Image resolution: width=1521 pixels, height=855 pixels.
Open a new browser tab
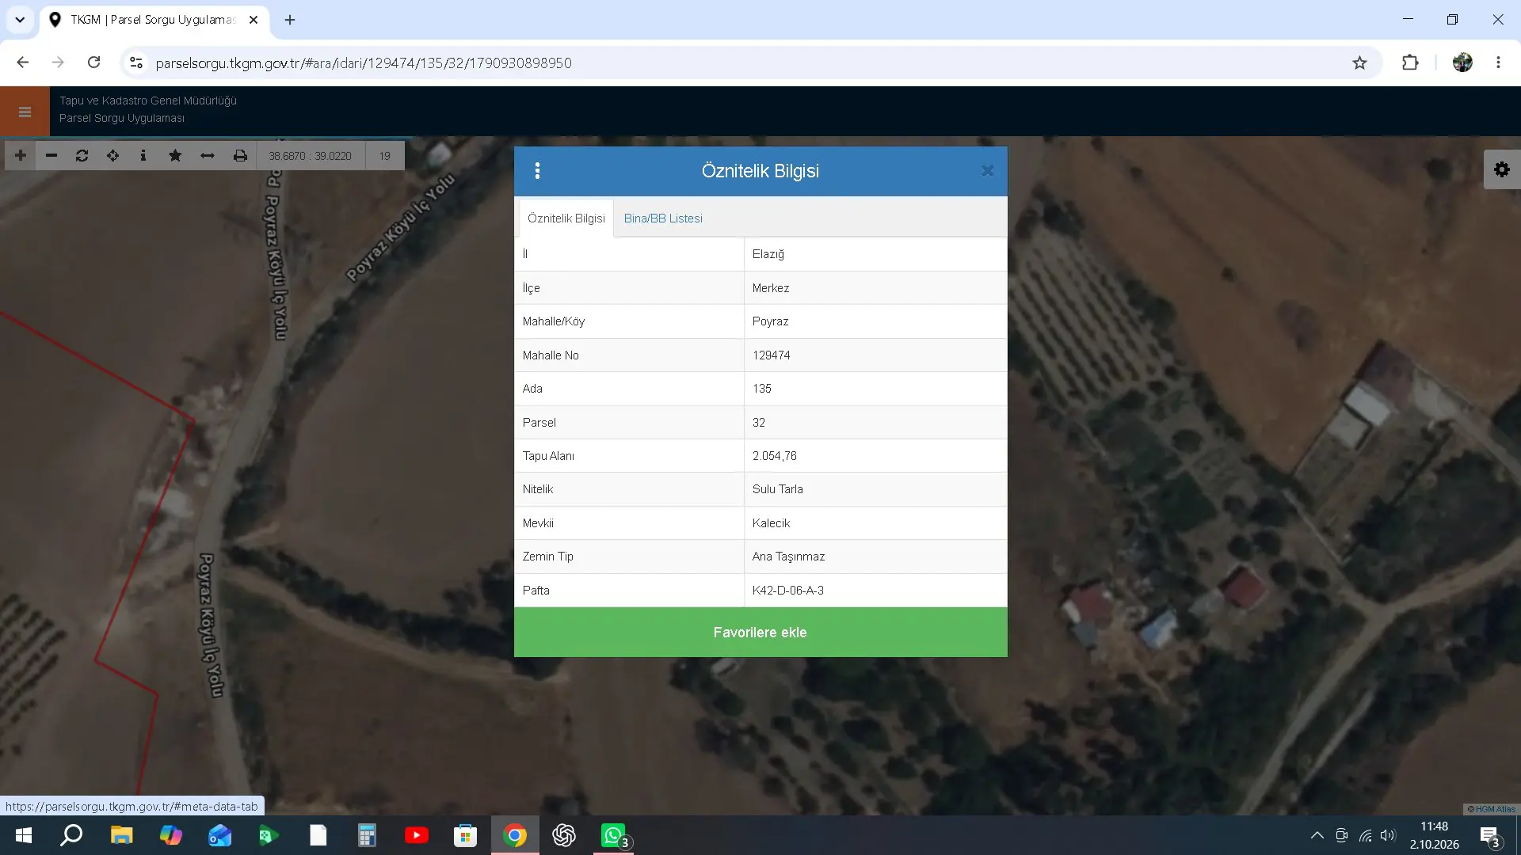click(290, 20)
